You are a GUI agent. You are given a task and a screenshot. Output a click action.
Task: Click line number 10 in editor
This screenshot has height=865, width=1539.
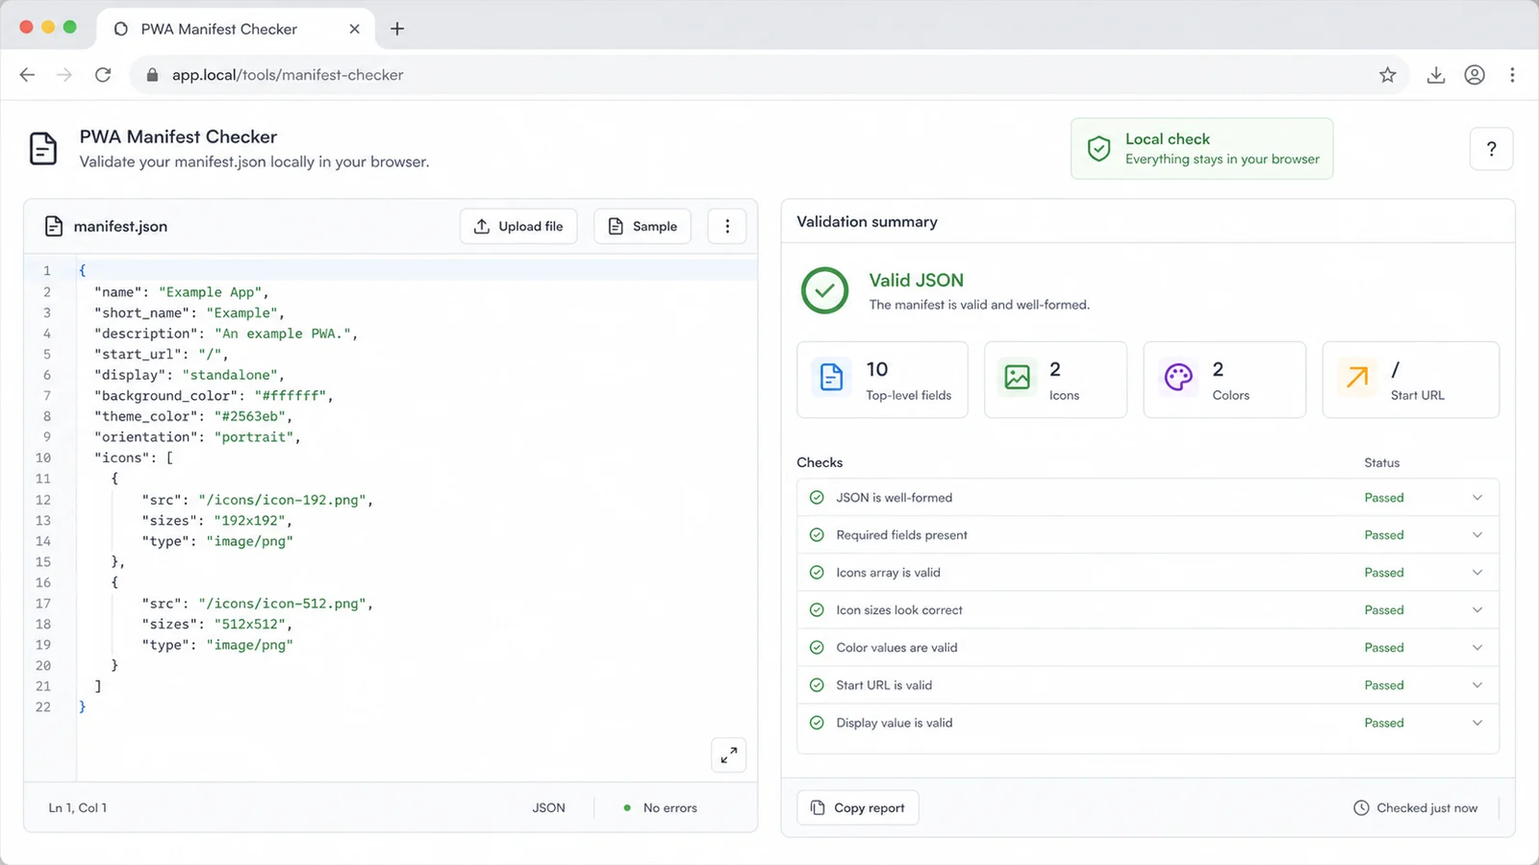point(43,458)
